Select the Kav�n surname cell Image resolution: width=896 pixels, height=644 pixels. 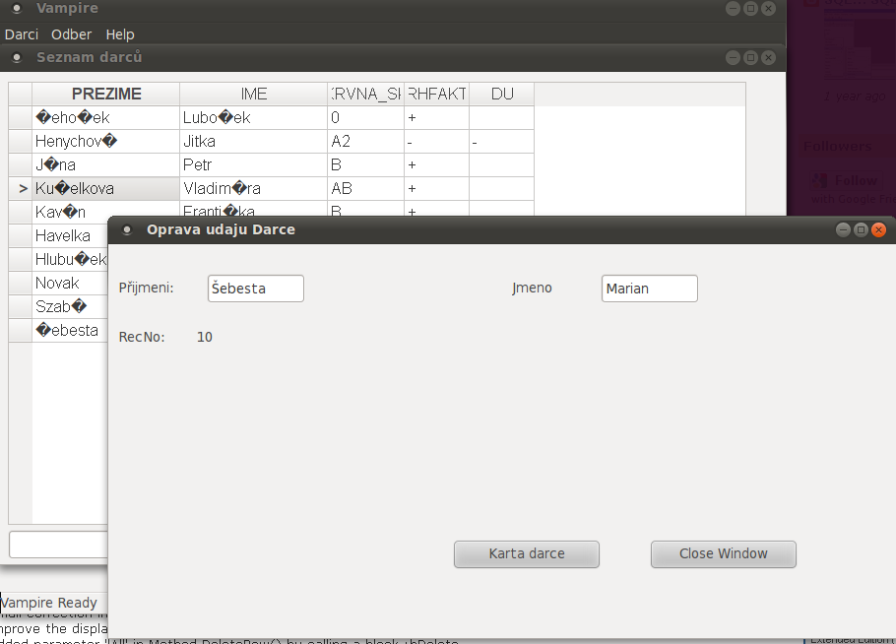pos(105,212)
